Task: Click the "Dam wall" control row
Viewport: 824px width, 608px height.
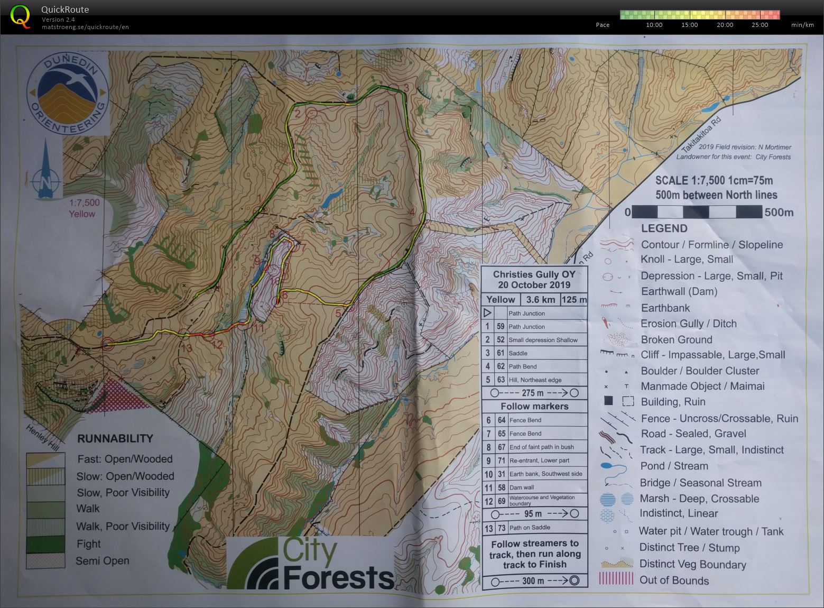Action: pos(534,487)
